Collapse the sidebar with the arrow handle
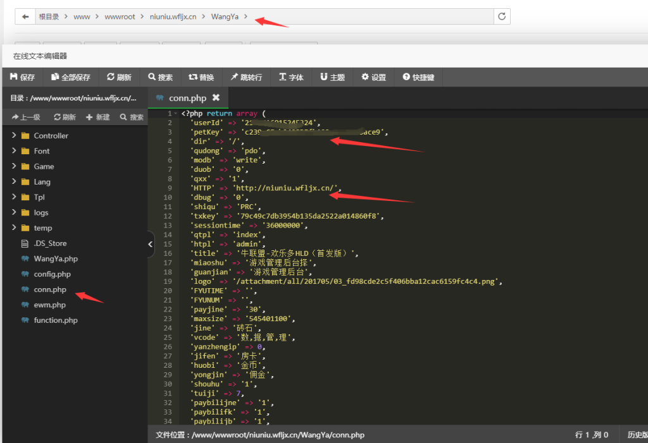 151,244
